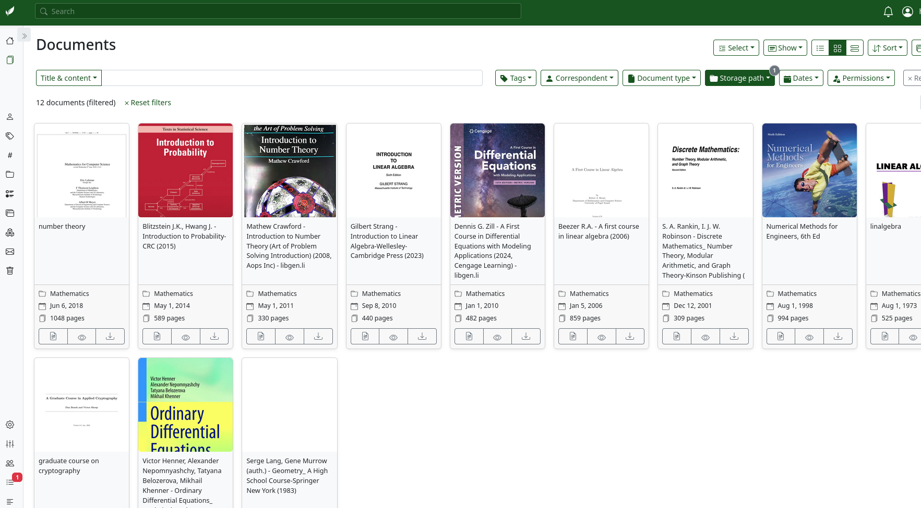Click the notifications bell icon
This screenshot has height=508, width=921.
[x=888, y=11]
